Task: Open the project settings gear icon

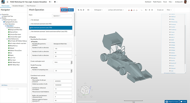Action: (x=55, y=2)
